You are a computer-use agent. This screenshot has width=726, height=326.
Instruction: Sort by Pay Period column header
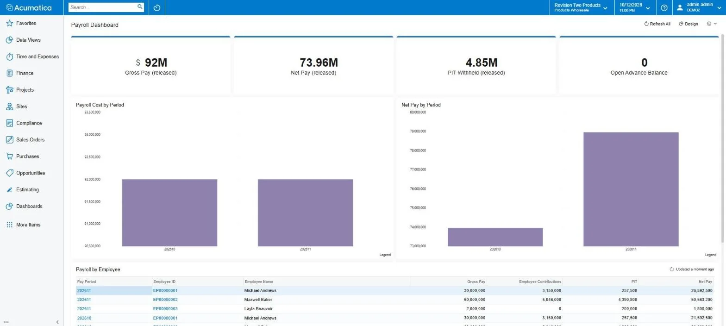click(114, 282)
